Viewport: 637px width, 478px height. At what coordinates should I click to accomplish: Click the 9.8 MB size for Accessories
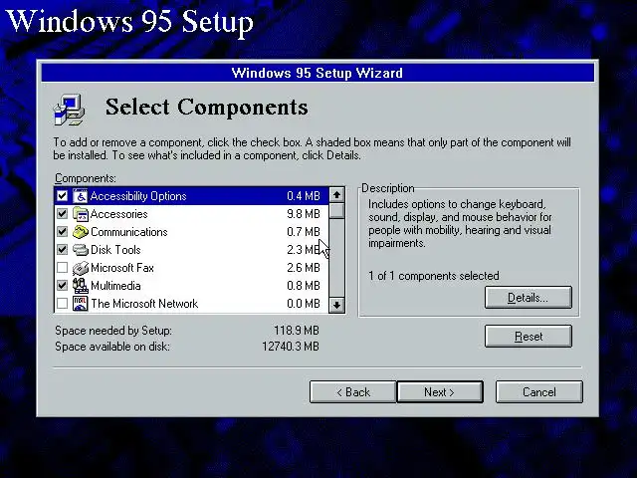[304, 214]
